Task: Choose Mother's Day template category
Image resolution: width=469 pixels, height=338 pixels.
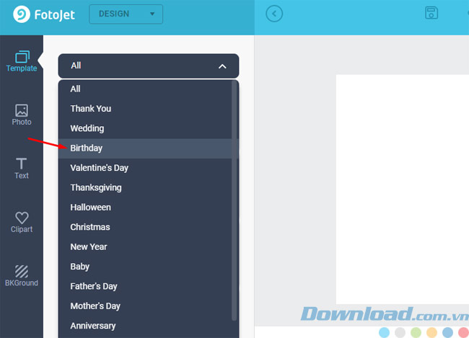Action: coord(95,306)
